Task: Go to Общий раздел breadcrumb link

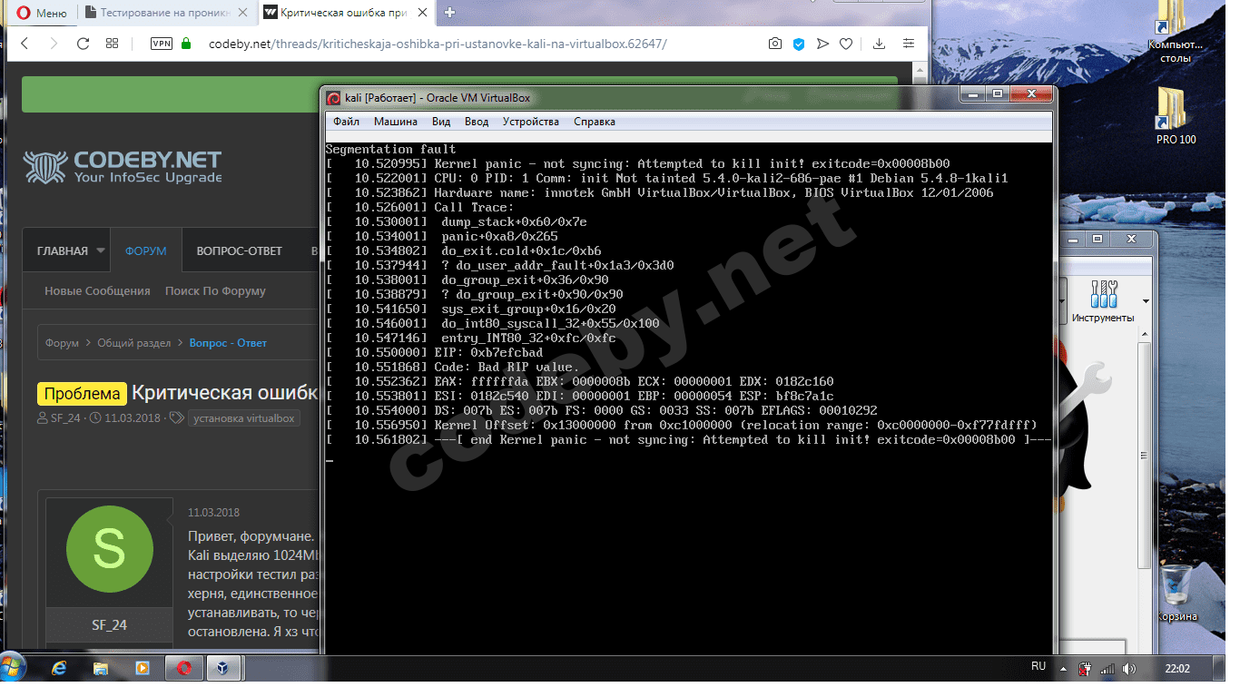Action: click(x=134, y=343)
